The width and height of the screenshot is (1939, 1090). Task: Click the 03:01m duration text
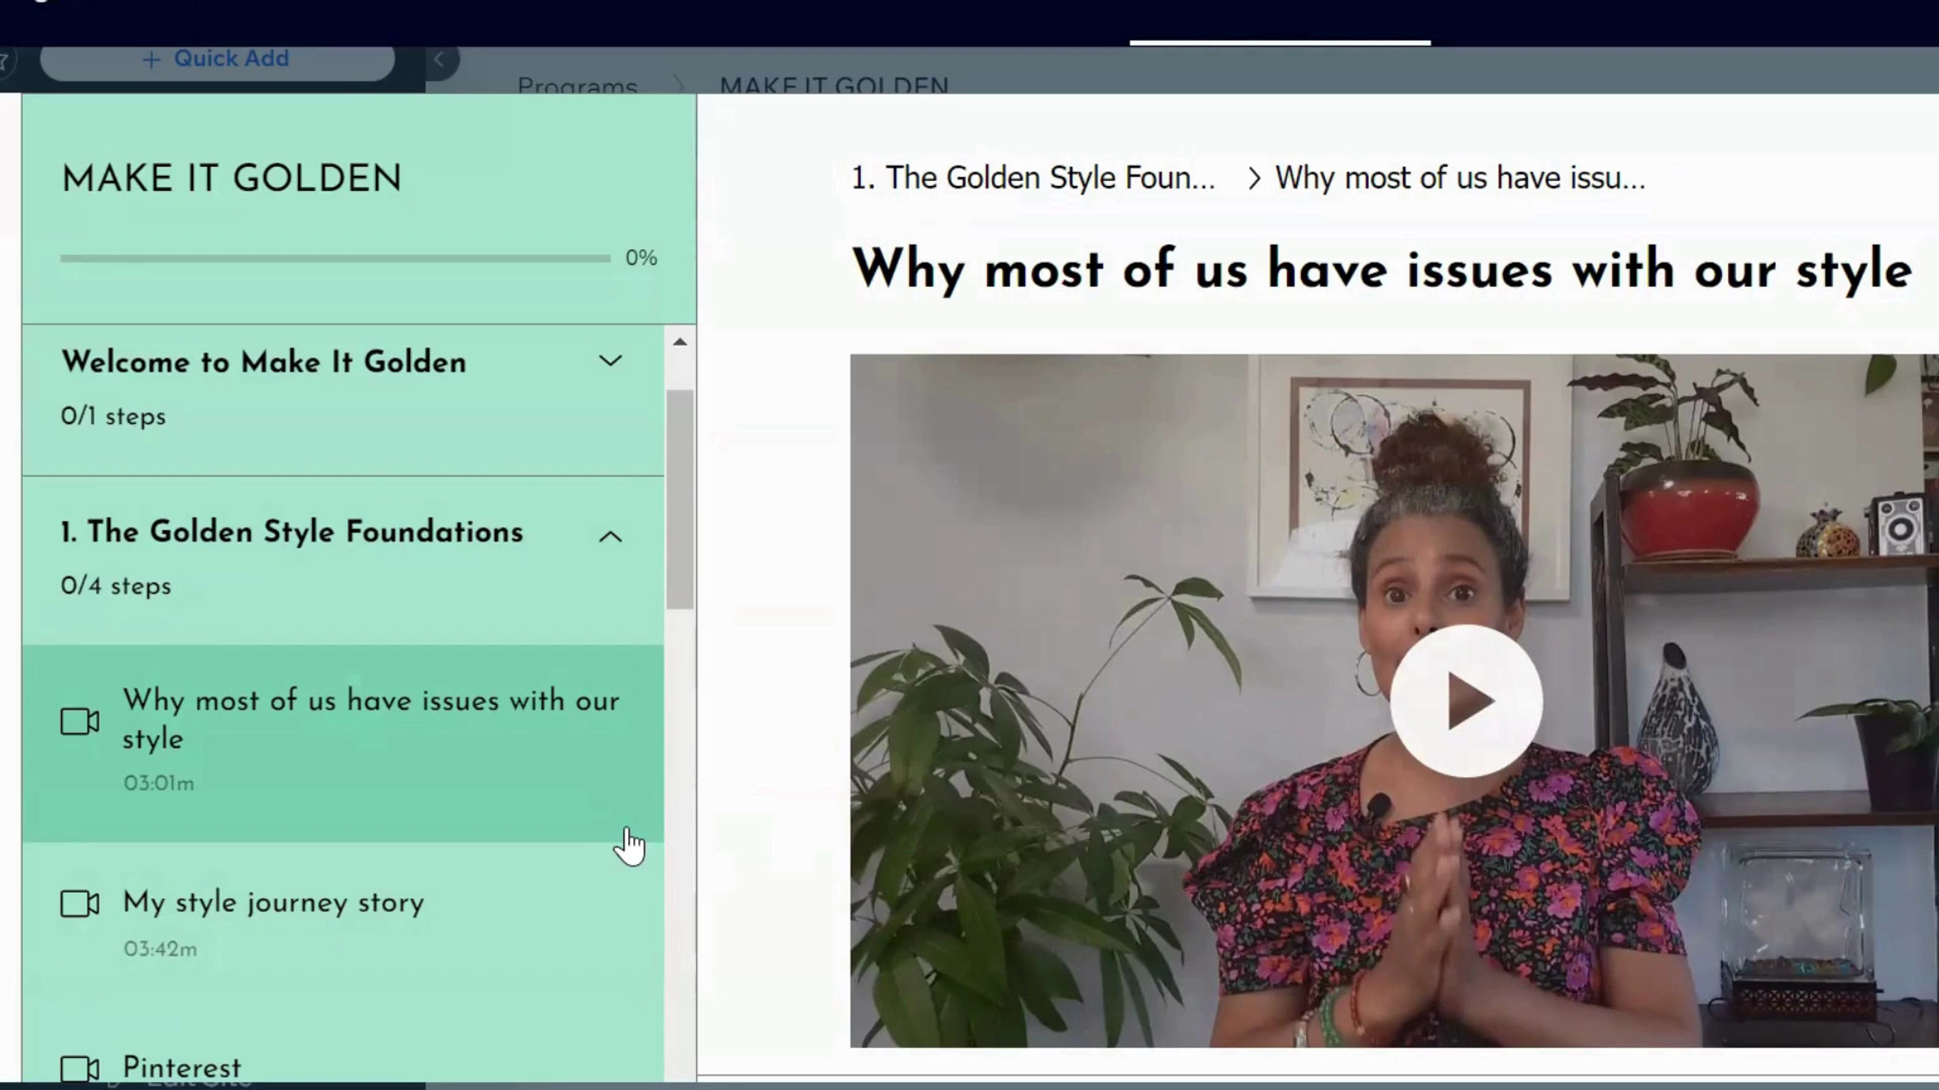pyautogui.click(x=159, y=784)
